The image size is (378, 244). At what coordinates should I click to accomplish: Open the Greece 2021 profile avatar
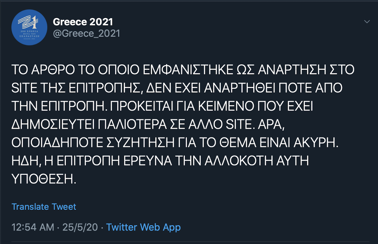(x=29, y=28)
